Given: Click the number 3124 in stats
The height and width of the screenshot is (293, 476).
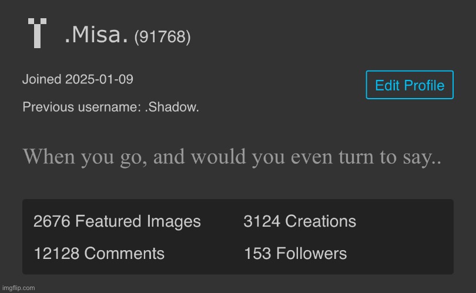Looking at the screenshot, I should point(262,221).
